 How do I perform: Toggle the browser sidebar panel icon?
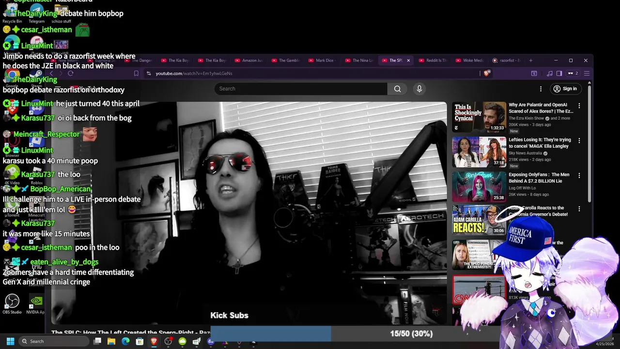[559, 73]
